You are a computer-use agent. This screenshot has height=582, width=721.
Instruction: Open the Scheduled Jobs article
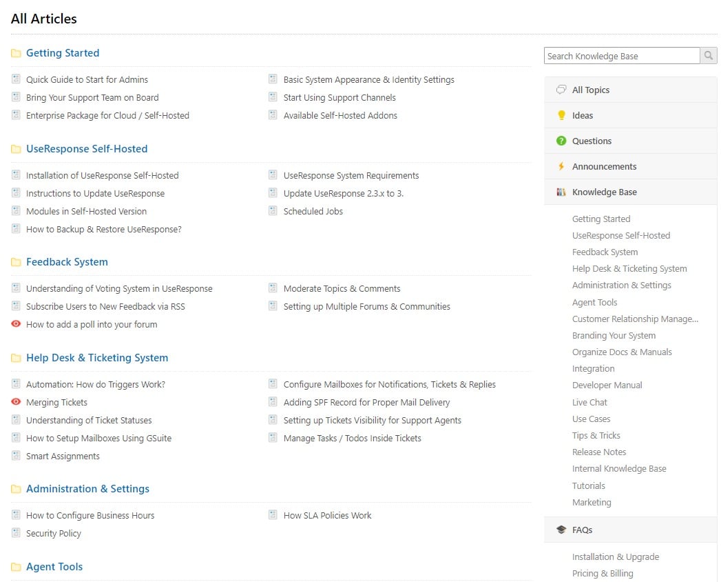[x=313, y=212]
